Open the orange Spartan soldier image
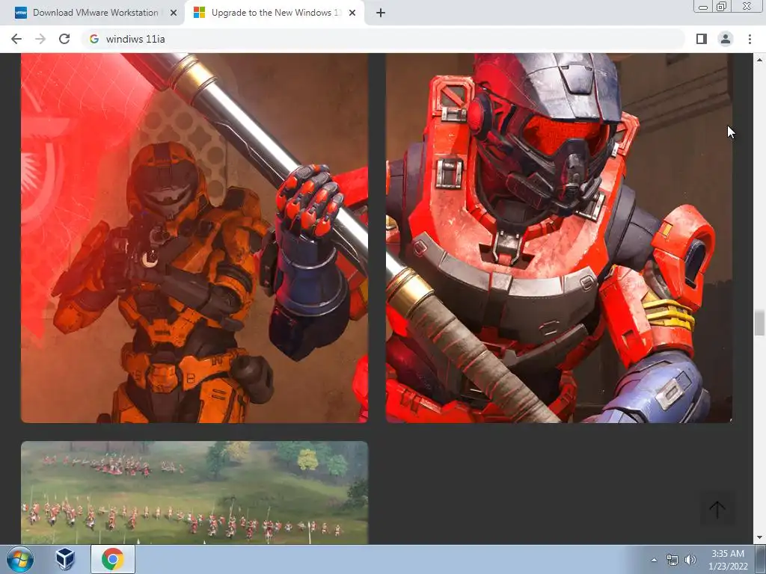766x574 pixels. tap(194, 238)
